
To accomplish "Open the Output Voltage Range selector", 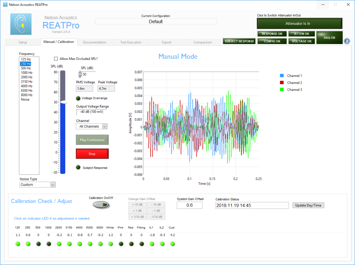I will 92,112.
